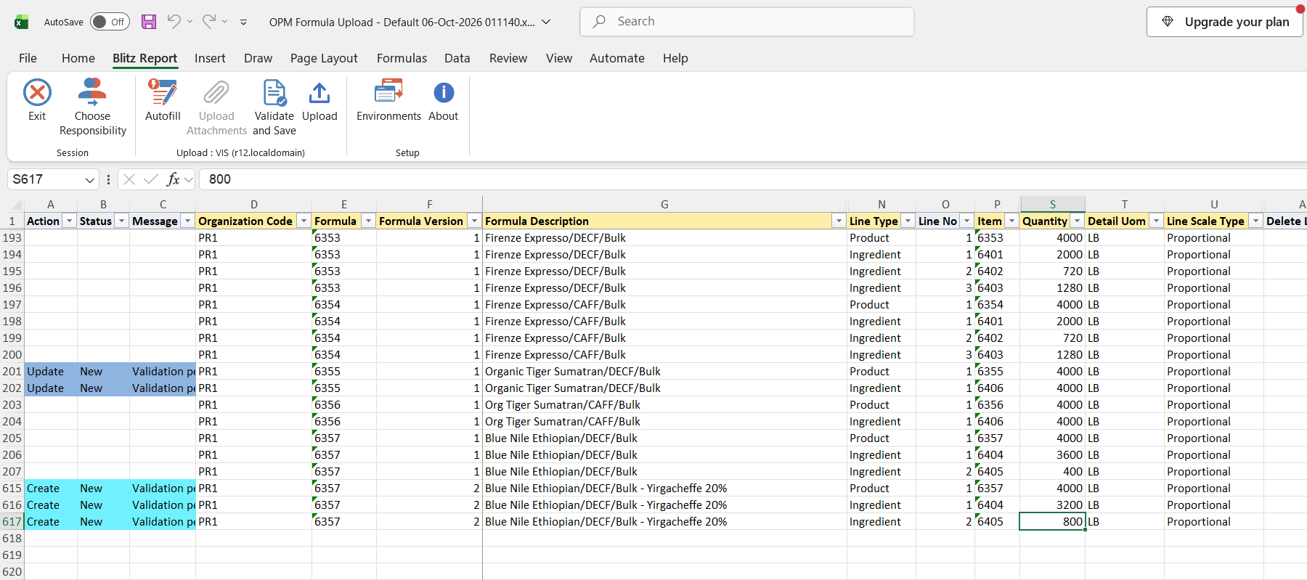Click the Upload arrow icon
Screen dimensions: 1307x580
pyautogui.click(x=319, y=93)
